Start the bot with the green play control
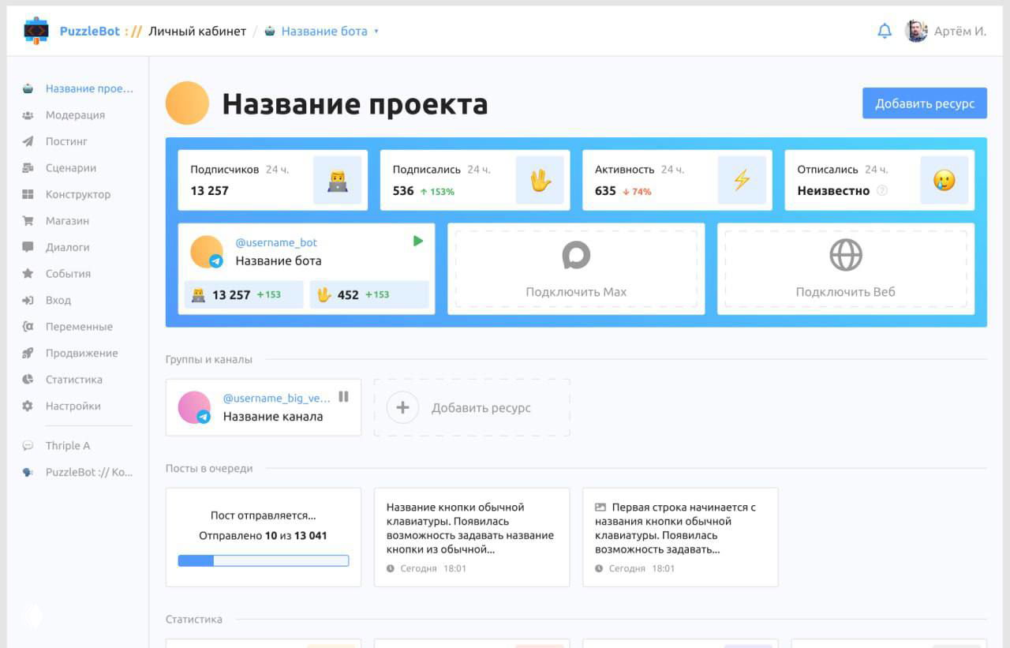The width and height of the screenshot is (1010, 648). 418,241
